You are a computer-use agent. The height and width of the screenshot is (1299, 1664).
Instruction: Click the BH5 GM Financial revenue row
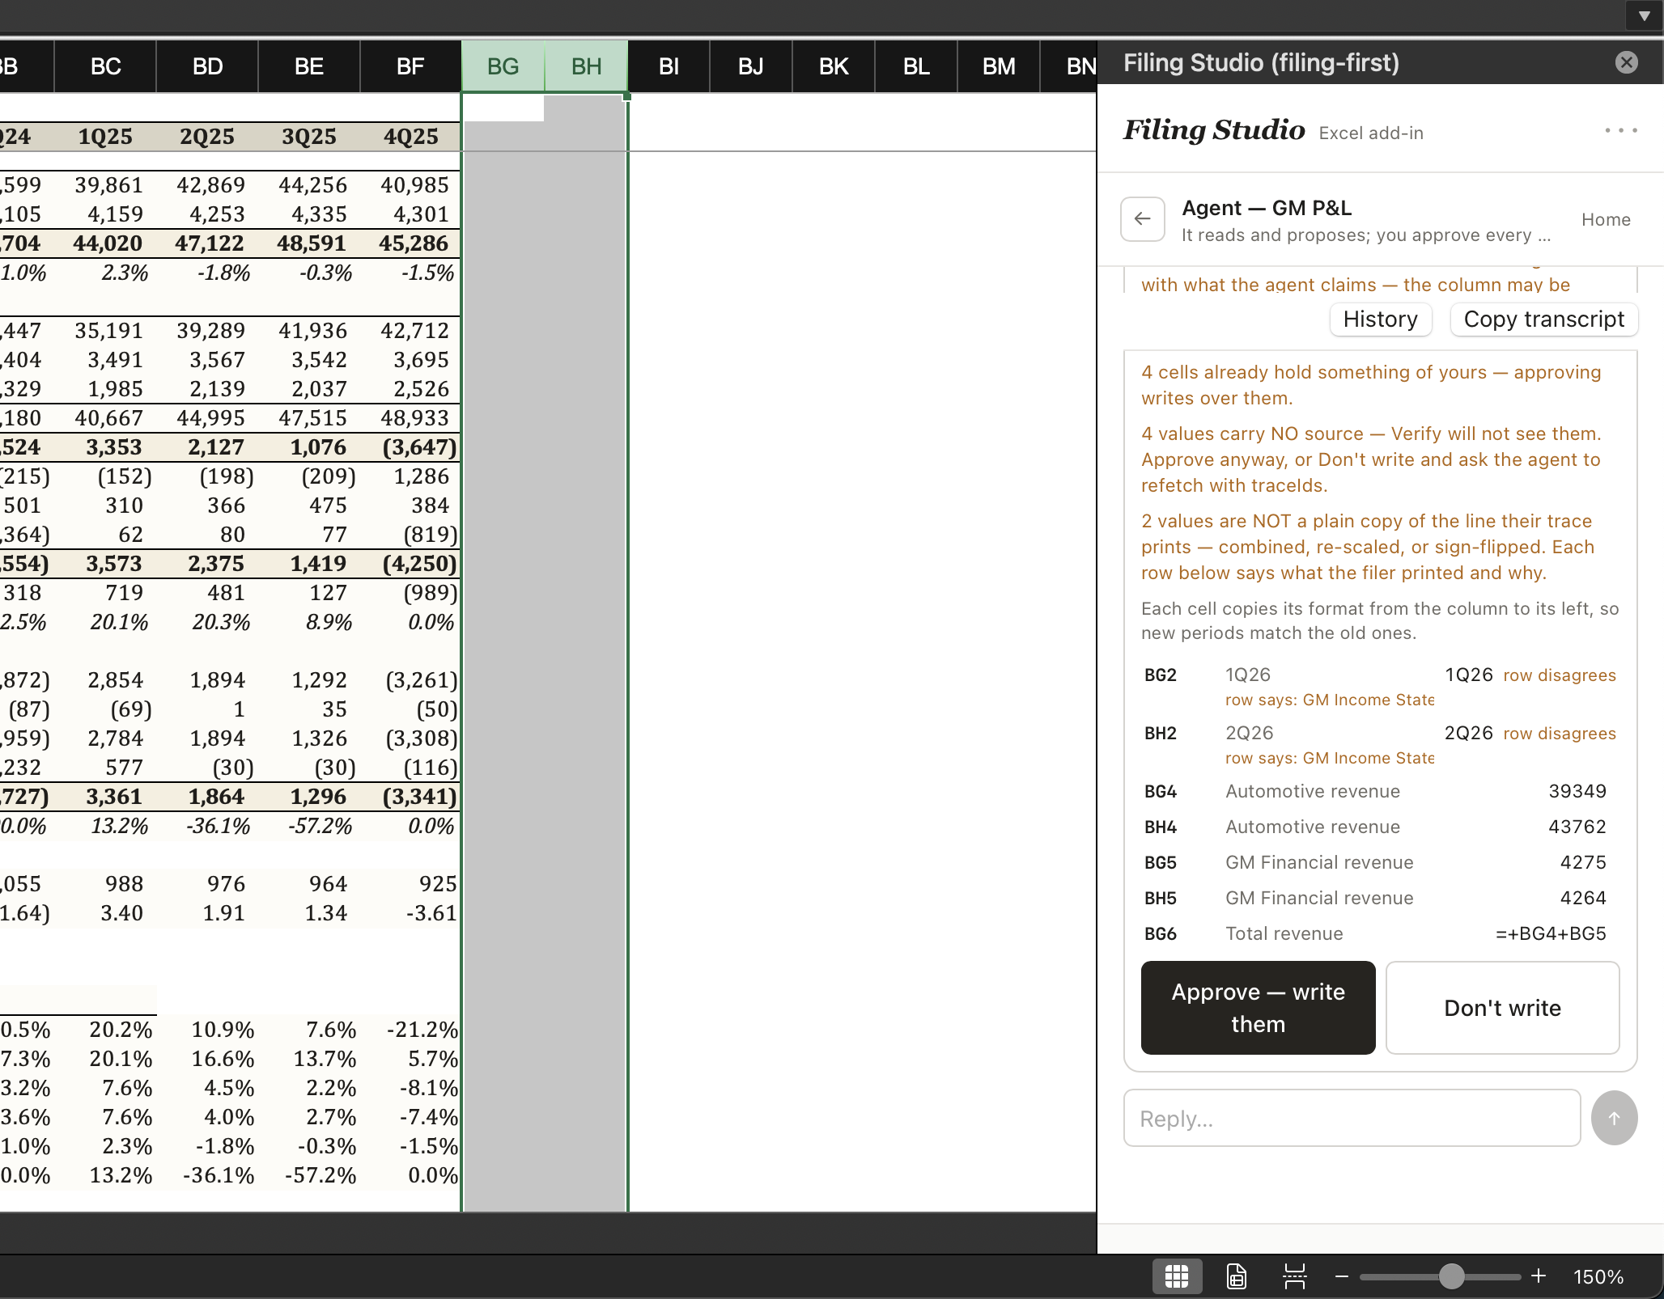pos(1380,898)
